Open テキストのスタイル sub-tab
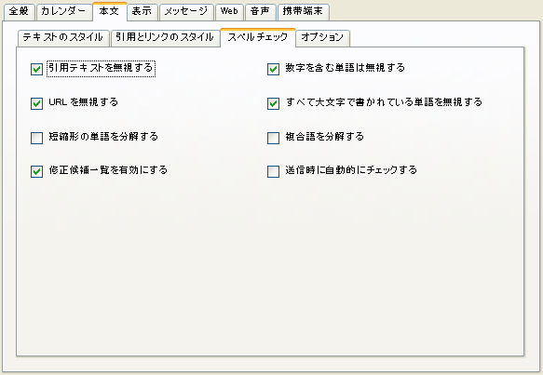This screenshot has height=375, width=543. click(63, 38)
